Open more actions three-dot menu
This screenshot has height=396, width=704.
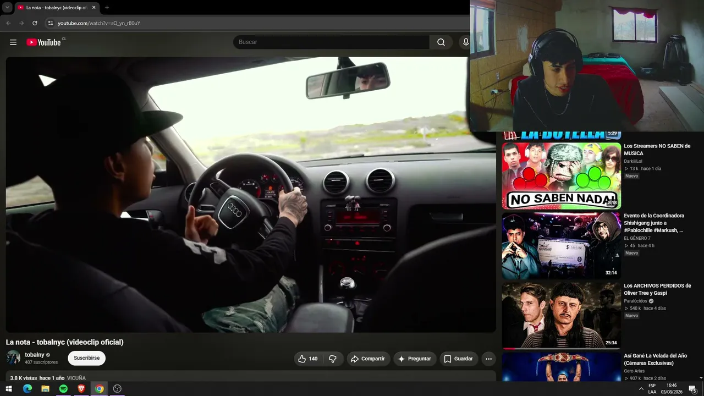[x=488, y=359]
